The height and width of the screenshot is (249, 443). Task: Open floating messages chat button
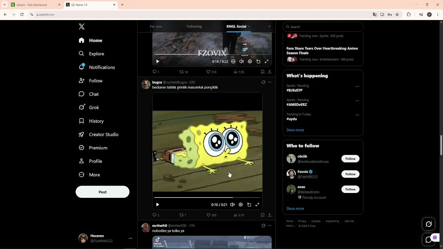(x=429, y=239)
